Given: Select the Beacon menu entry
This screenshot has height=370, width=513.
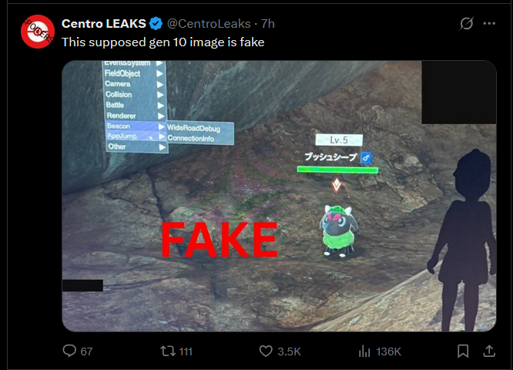Looking at the screenshot, I should pos(136,126).
